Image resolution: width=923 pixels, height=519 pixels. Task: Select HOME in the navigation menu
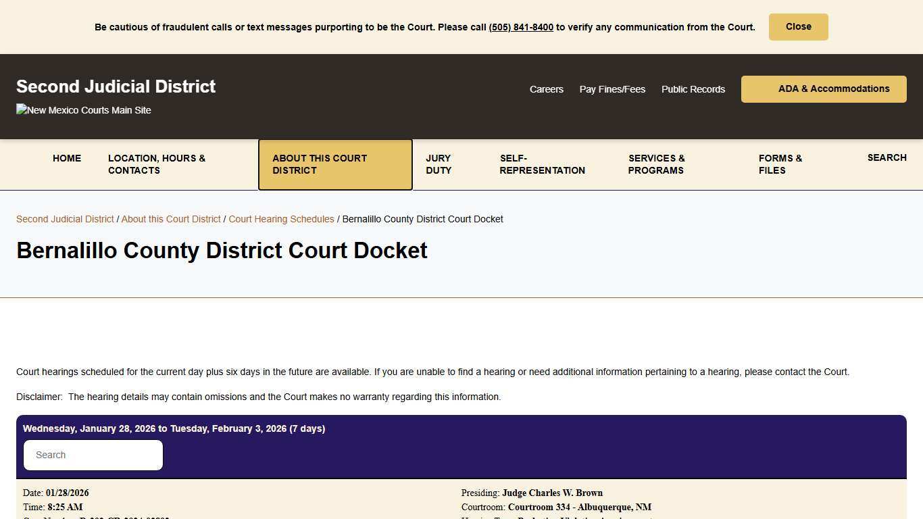(x=66, y=158)
